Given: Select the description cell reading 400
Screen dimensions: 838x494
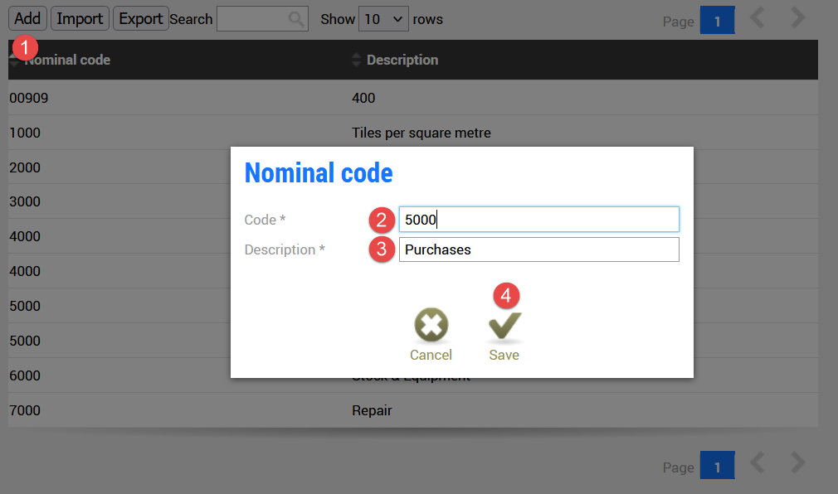Looking at the screenshot, I should click(x=363, y=99).
